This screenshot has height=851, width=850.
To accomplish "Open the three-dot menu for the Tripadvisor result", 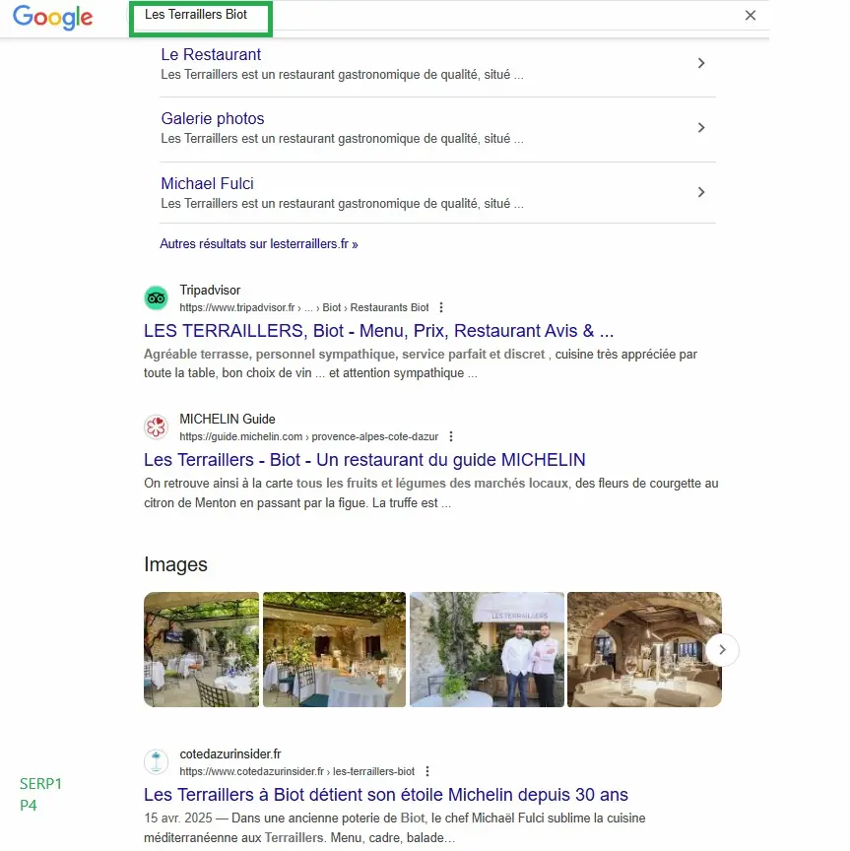I will (441, 307).
